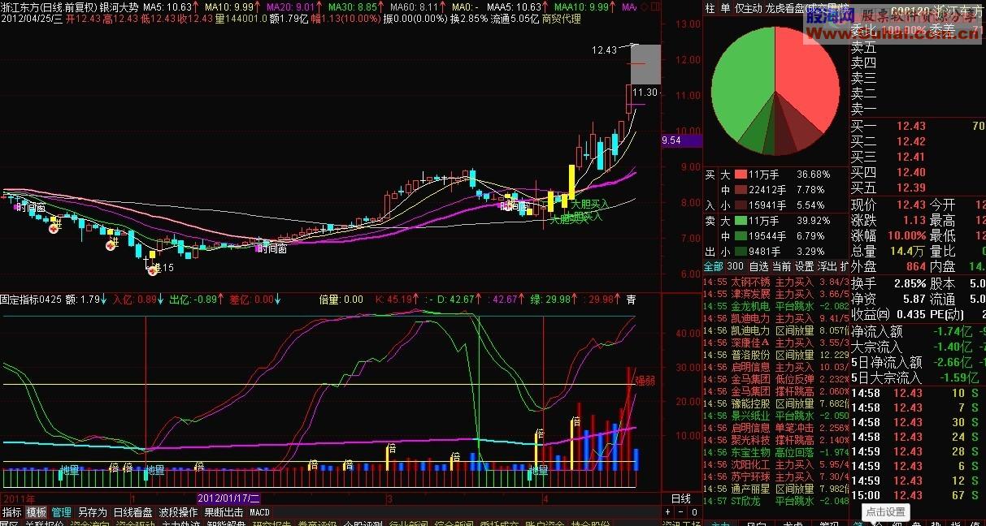Click the 买五 12.39 bid row
Viewport: 986px width, 526px height.
point(918,188)
